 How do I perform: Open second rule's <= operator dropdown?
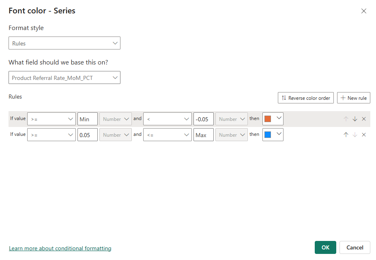click(168, 135)
